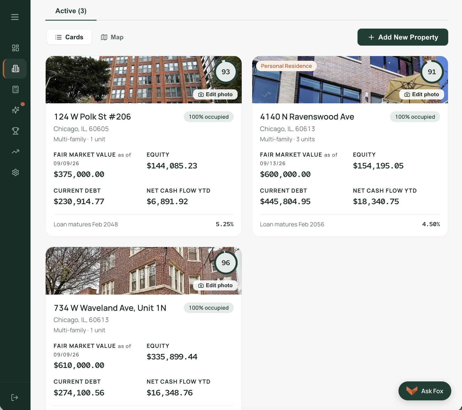Edit photo for 734 W Waveland Ave
Screen dimensions: 462x410
(215, 285)
